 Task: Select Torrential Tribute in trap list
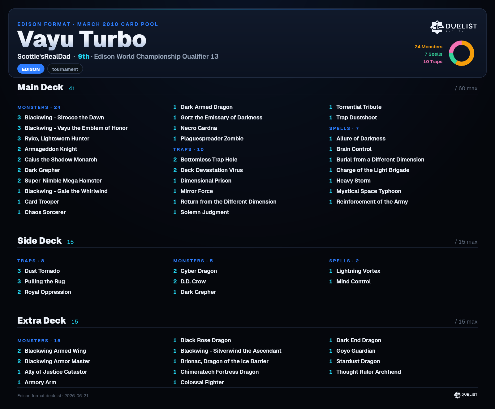[x=359, y=107]
